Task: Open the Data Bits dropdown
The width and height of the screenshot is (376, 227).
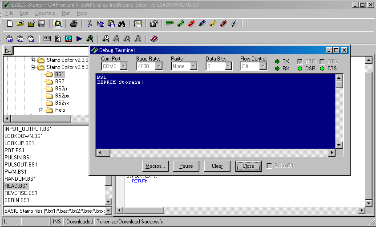Action: click(228, 66)
